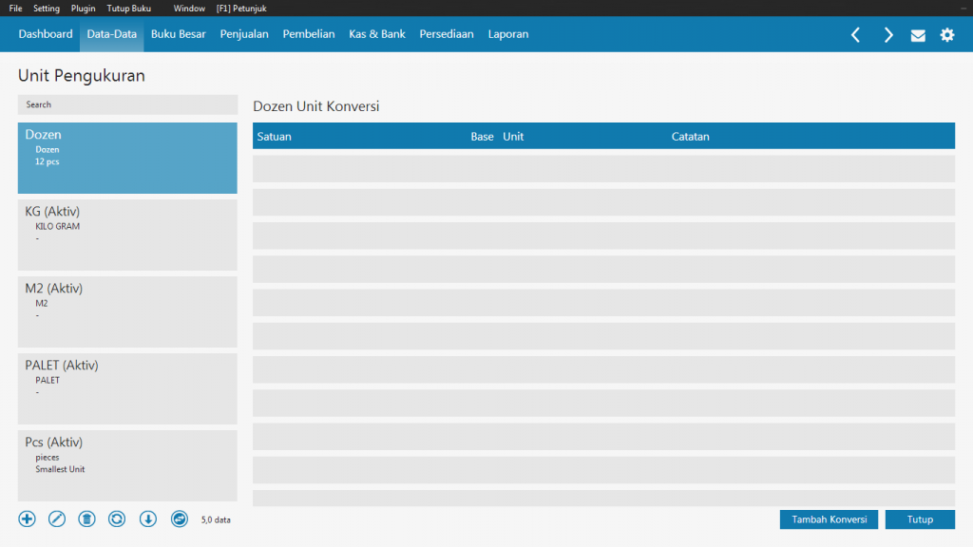Open the Penjualan tab
This screenshot has height=547, width=973.
244,34
